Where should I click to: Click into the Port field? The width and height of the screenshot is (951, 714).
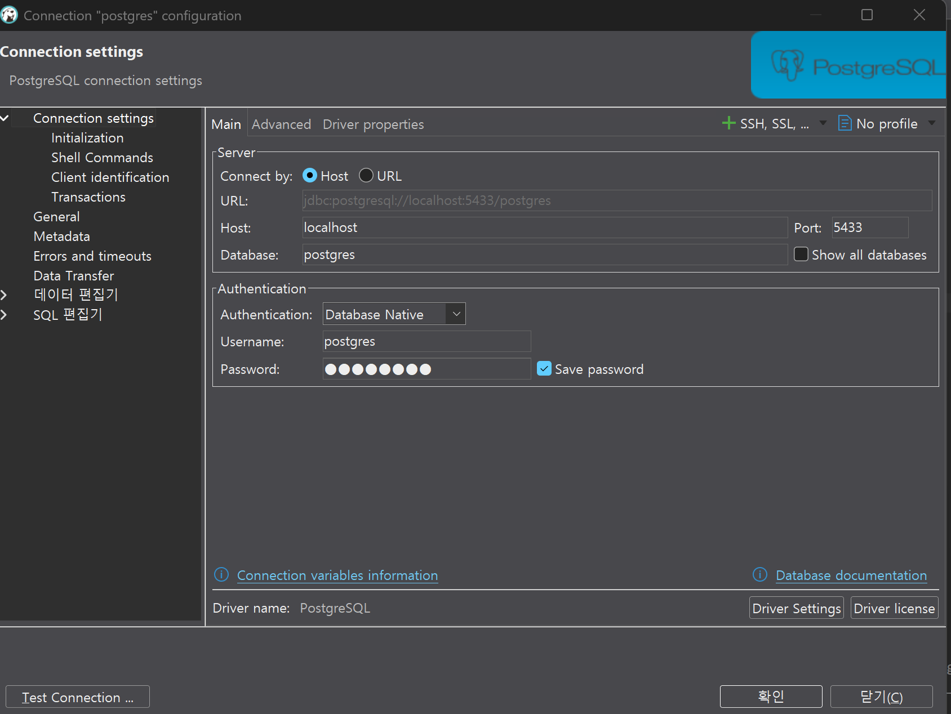coord(870,227)
